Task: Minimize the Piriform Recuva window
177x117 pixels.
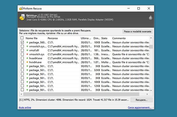Action: click(x=129, y=8)
